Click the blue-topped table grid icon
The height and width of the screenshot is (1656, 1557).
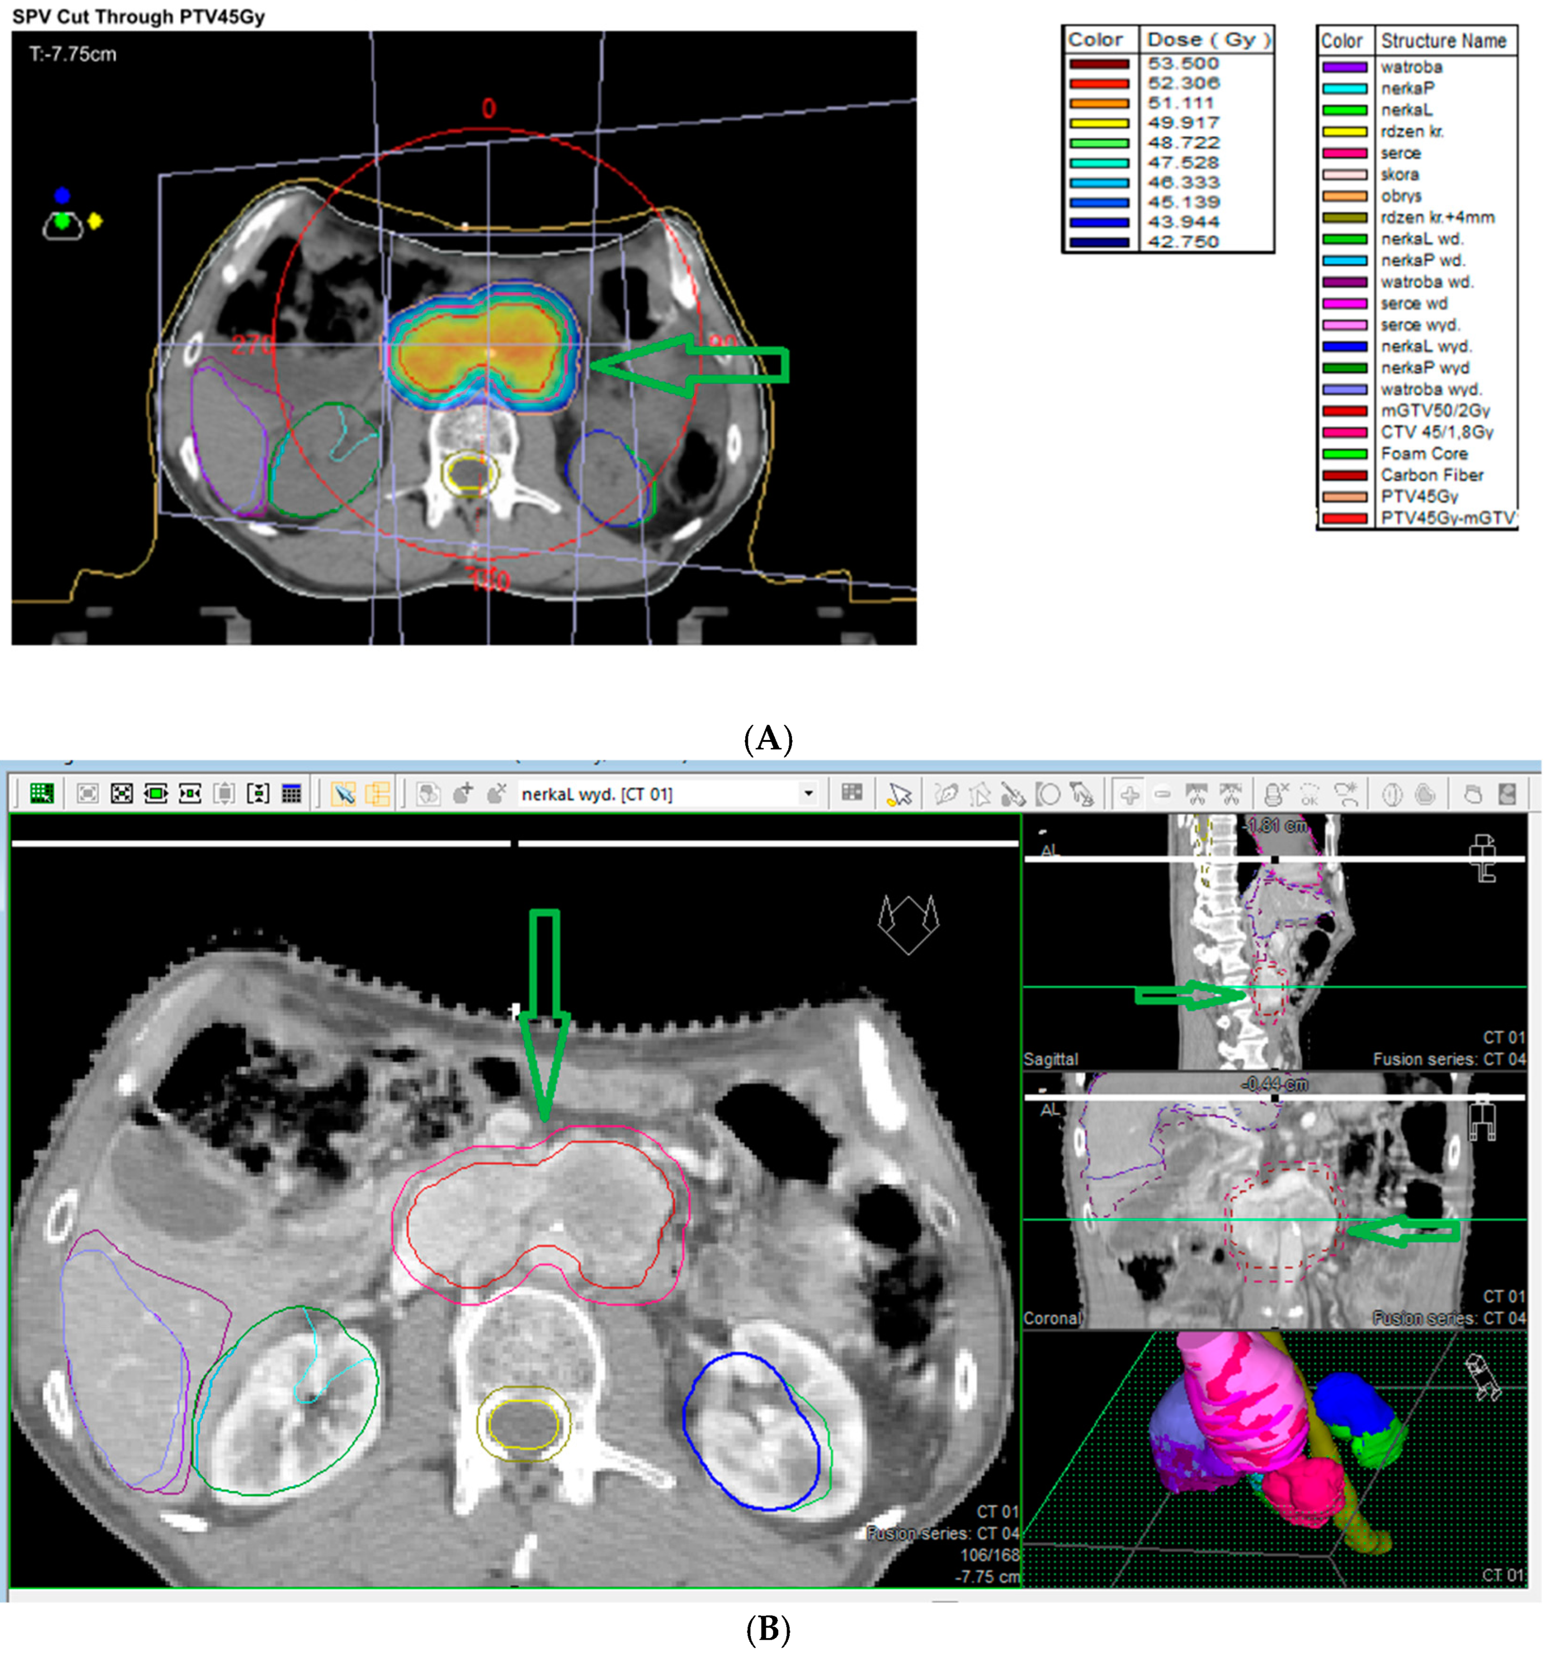coord(291,794)
